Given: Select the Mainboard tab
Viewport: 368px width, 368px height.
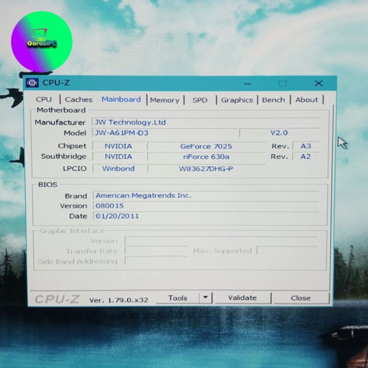Looking at the screenshot, I should [121, 99].
